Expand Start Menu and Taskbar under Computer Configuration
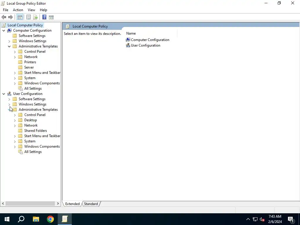This screenshot has height=225, width=300. (x=15, y=73)
